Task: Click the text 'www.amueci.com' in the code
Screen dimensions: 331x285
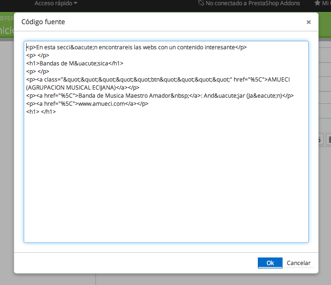Action: pyautogui.click(x=102, y=104)
